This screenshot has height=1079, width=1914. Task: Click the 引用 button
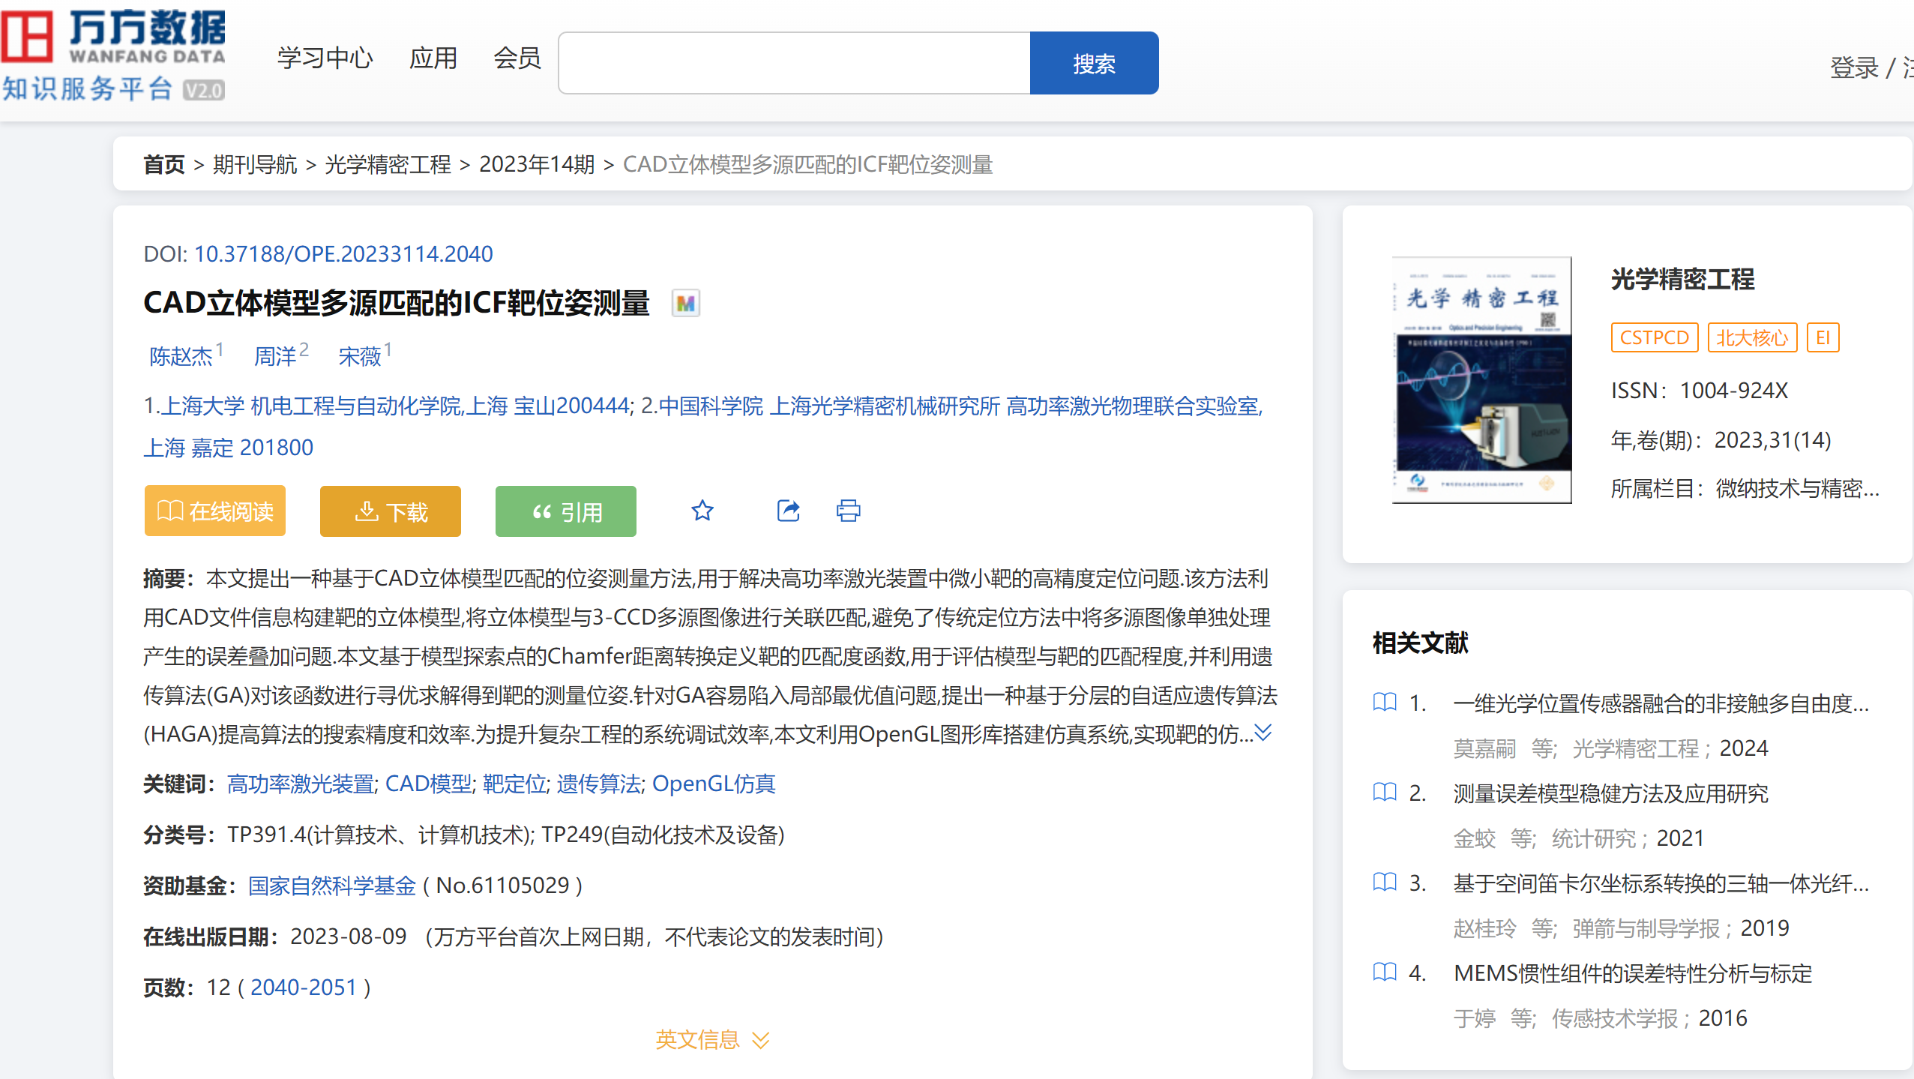(x=566, y=511)
